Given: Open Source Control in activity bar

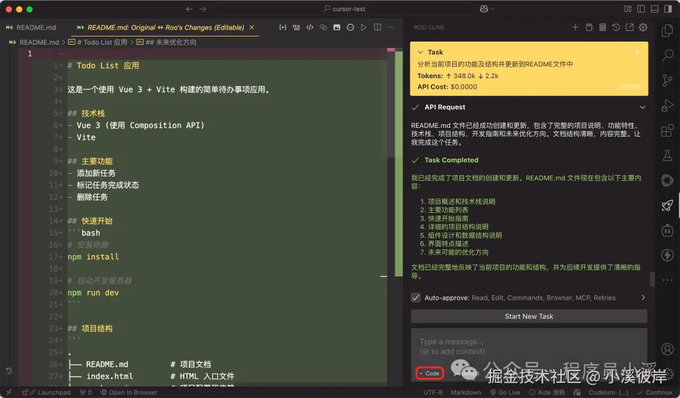Looking at the screenshot, I should 667,80.
